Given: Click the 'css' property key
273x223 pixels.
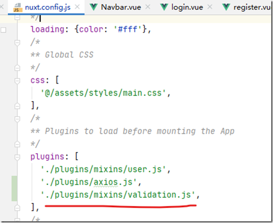Looking at the screenshot, I should (x=37, y=80).
